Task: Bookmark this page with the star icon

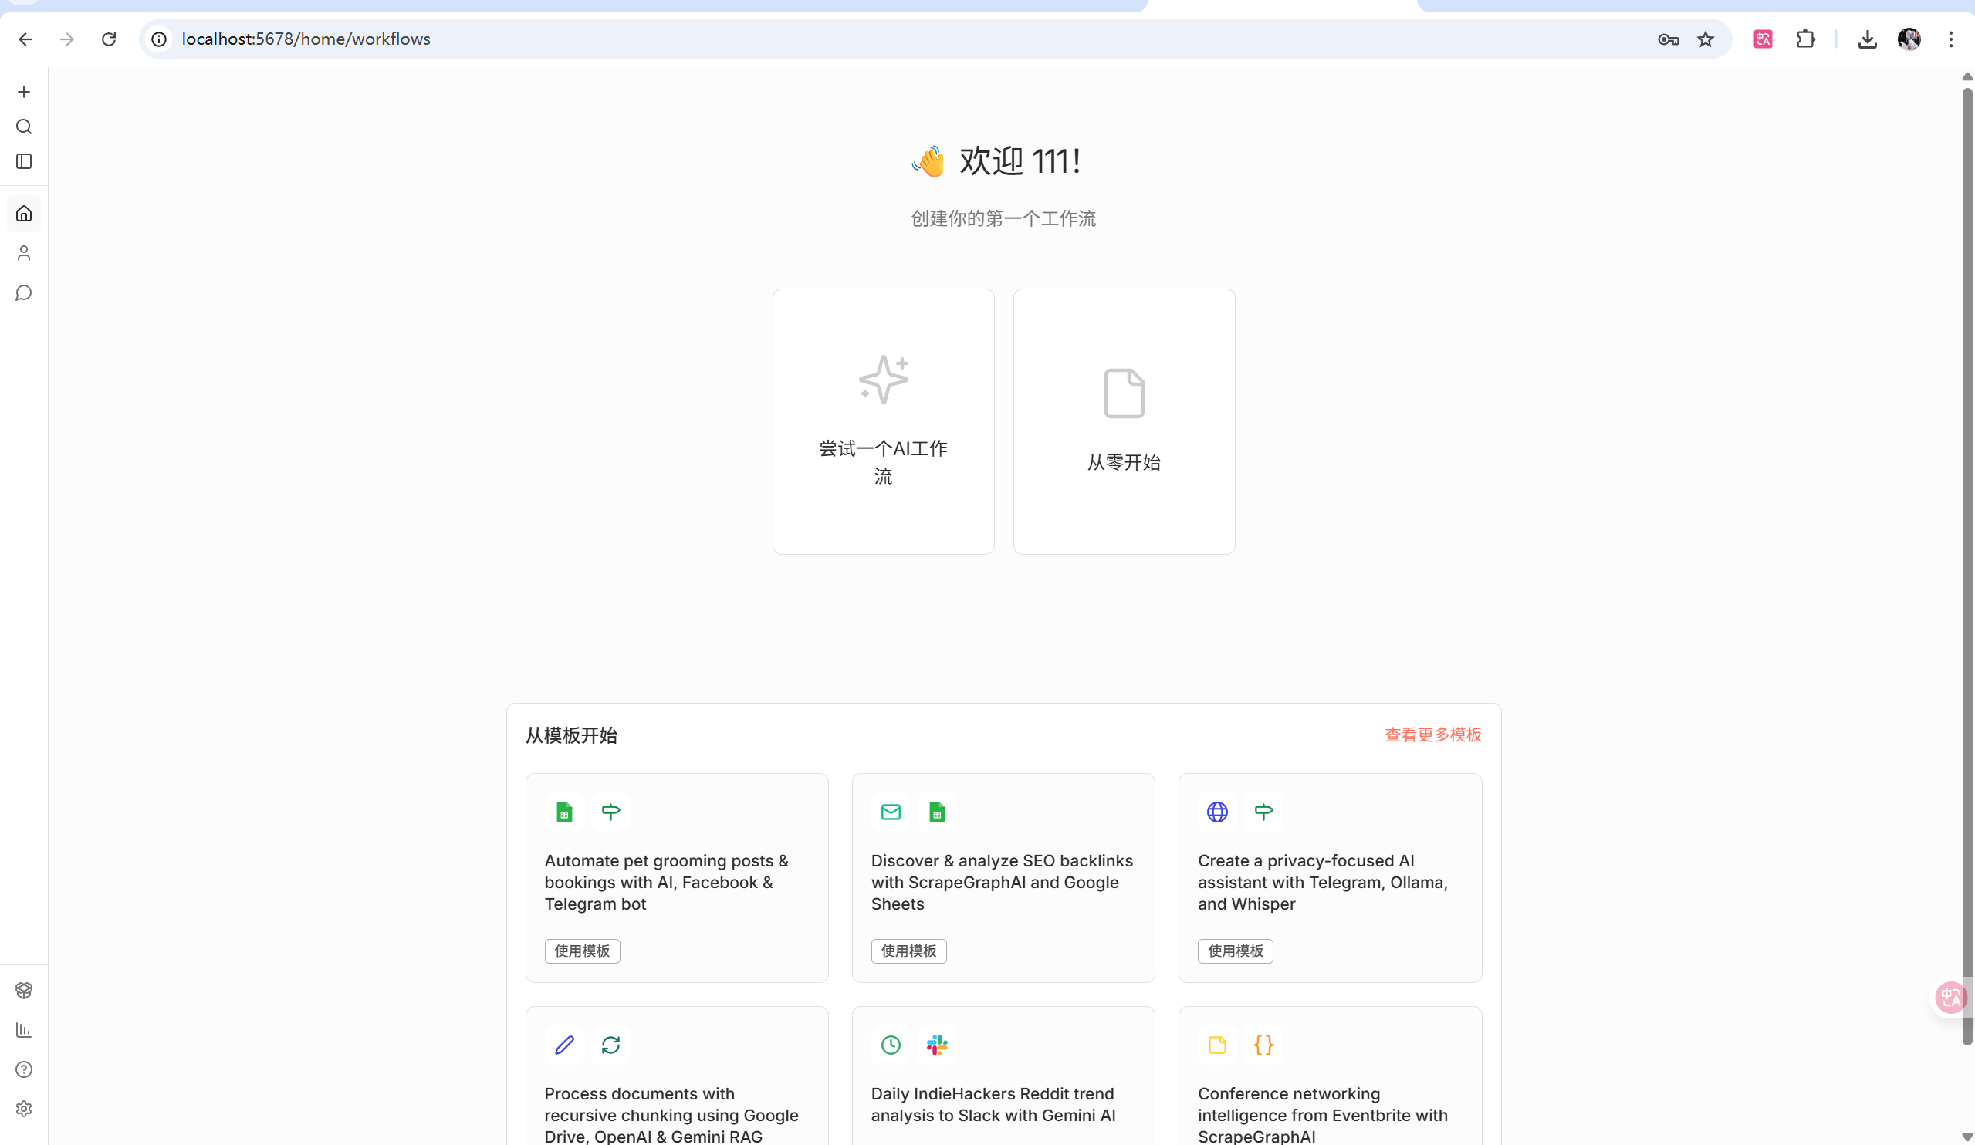Action: pyautogui.click(x=1706, y=39)
